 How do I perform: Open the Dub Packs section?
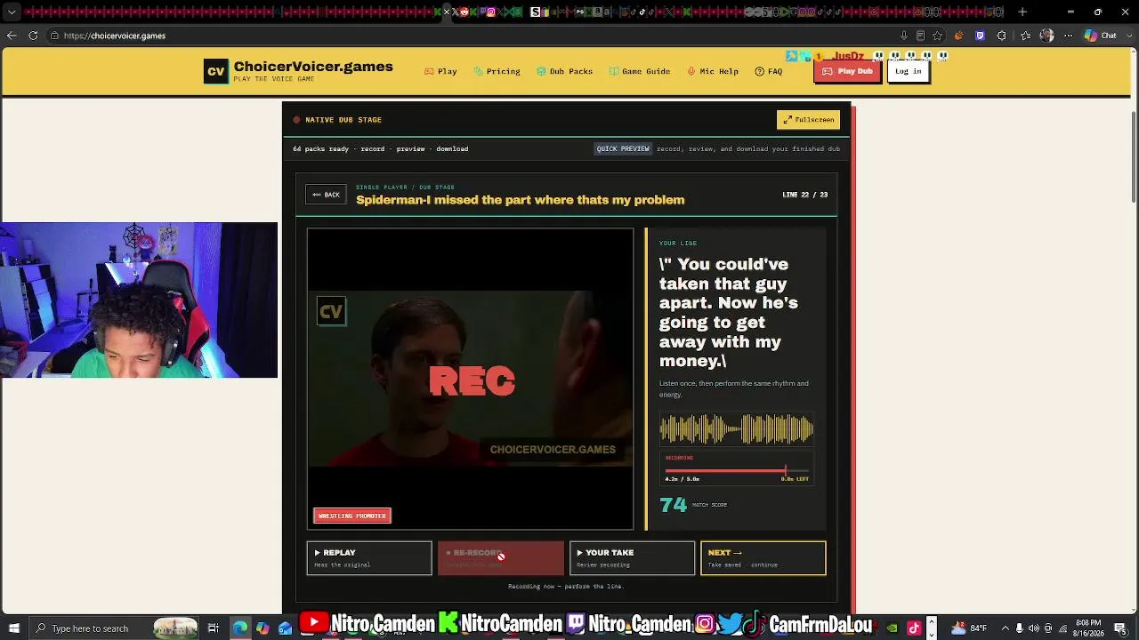(564, 71)
